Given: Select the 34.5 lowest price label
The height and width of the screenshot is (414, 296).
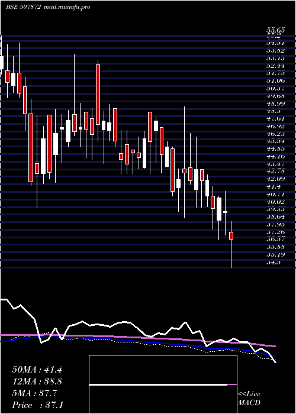Looking at the screenshot, I should (273, 263).
